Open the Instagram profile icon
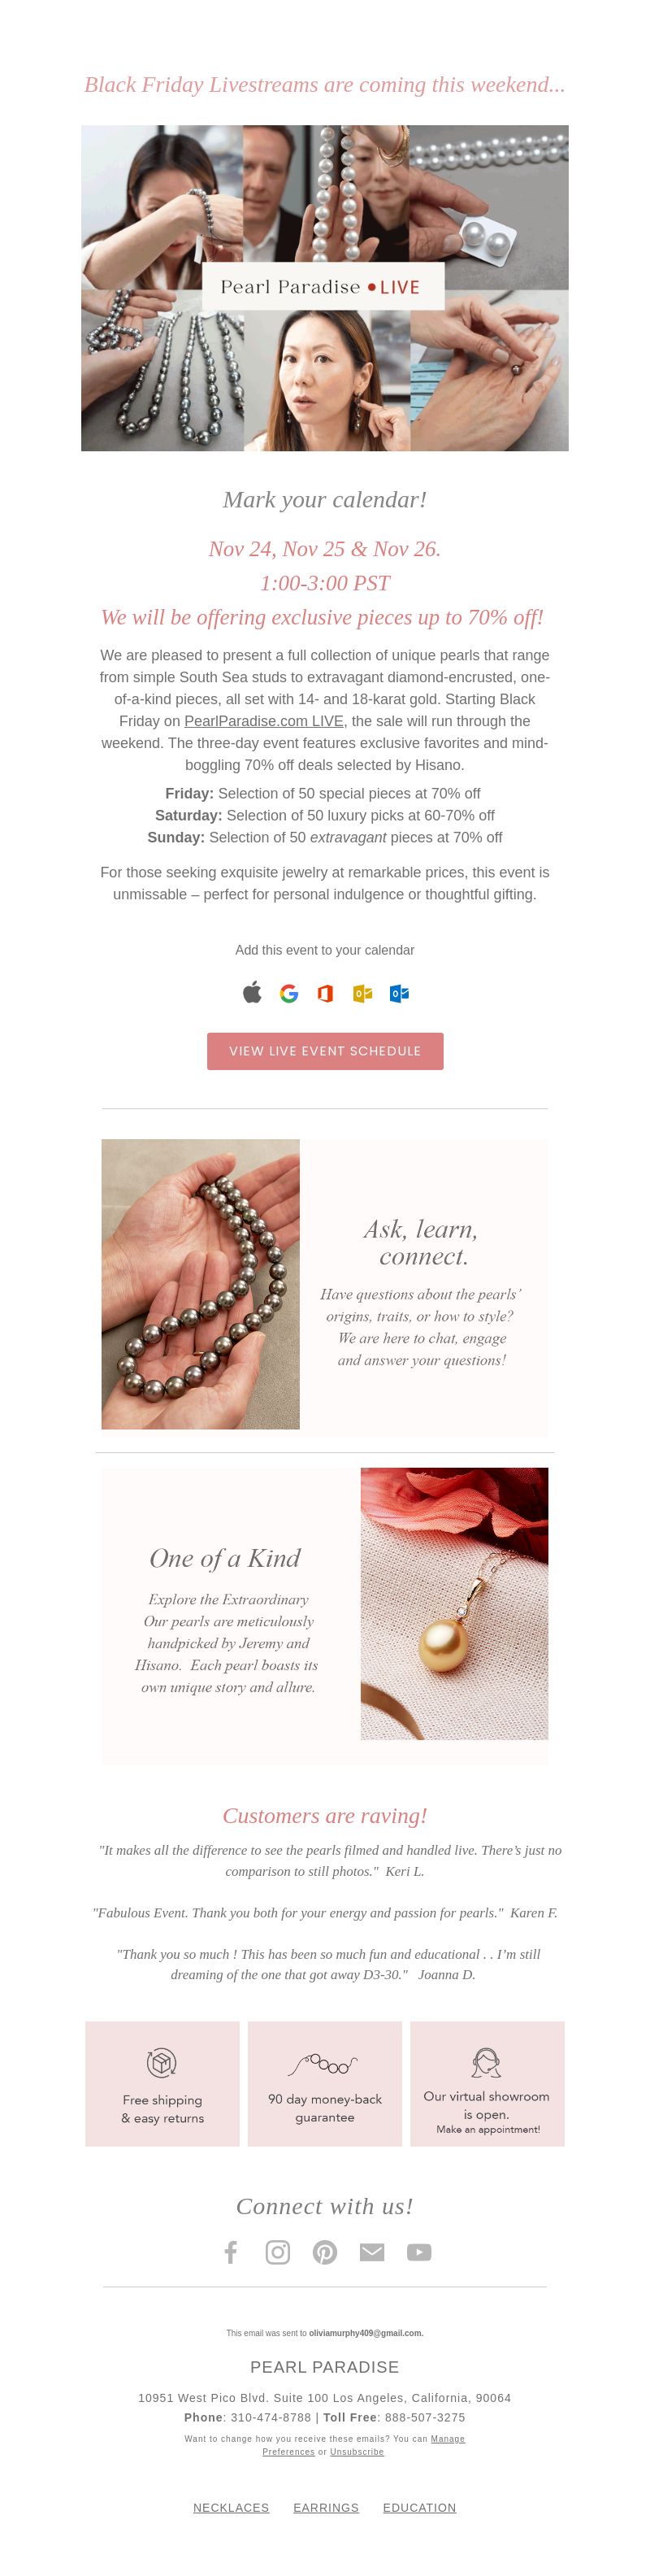This screenshot has width=650, height=2576. [x=278, y=2252]
